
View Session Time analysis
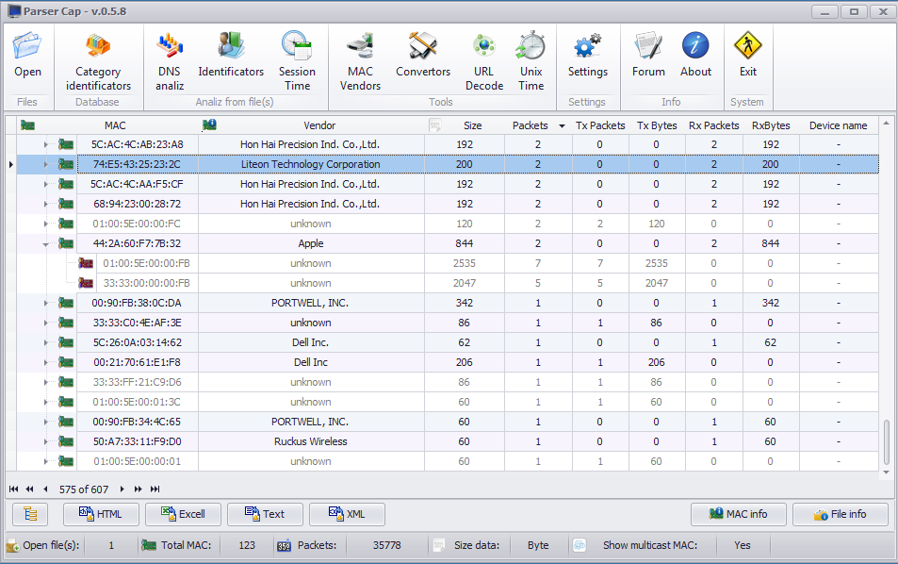coord(297,57)
